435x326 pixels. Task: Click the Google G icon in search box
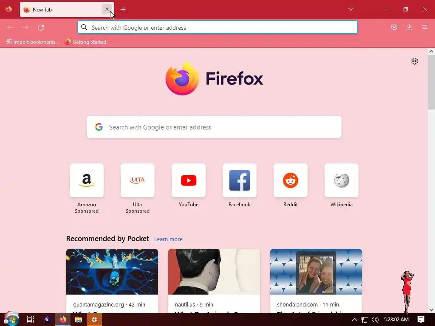coord(99,127)
